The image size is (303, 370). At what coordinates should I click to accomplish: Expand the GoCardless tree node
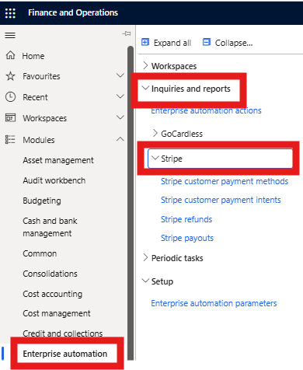[x=155, y=133]
